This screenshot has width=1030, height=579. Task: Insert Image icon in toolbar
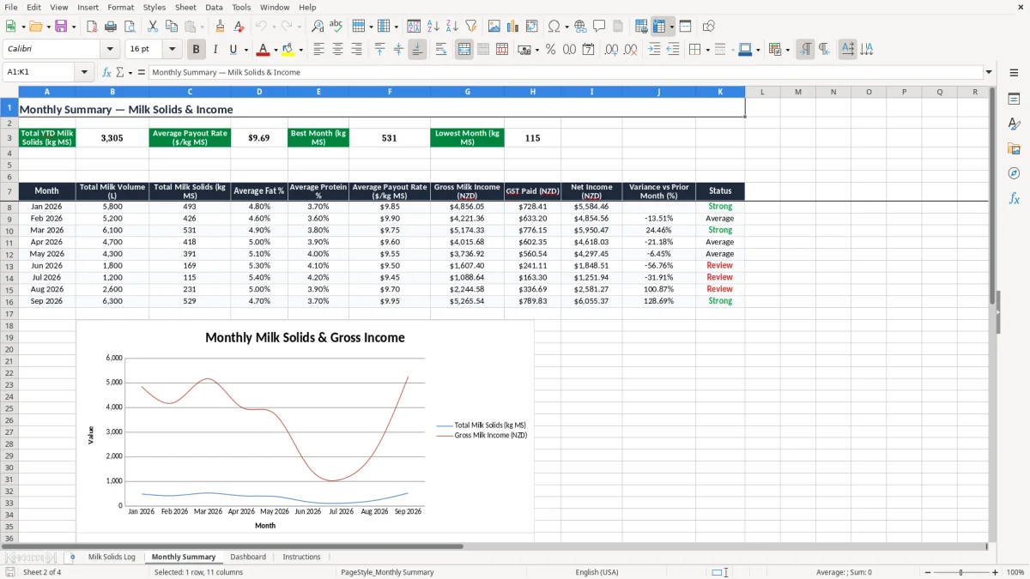(x=494, y=27)
